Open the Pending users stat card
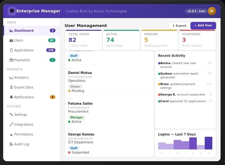Screen dimensions: 225x165 point(159,40)
